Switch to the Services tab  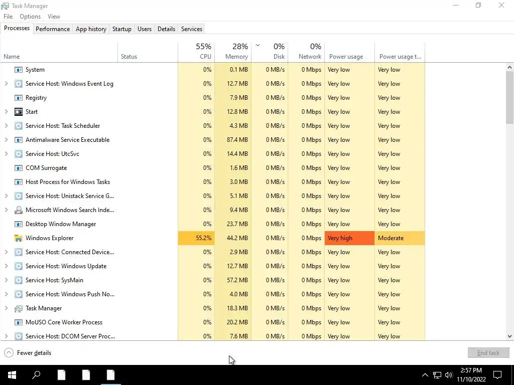click(x=192, y=29)
